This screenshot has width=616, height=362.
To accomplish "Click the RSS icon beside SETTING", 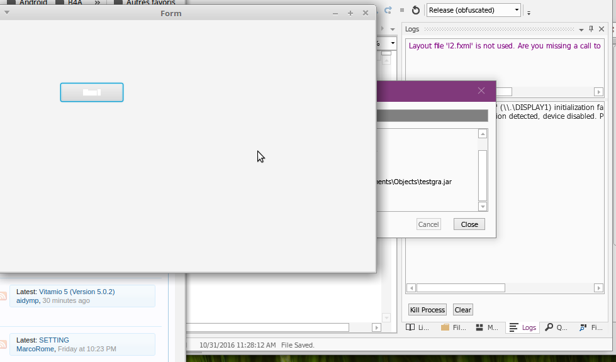I will [3, 344].
